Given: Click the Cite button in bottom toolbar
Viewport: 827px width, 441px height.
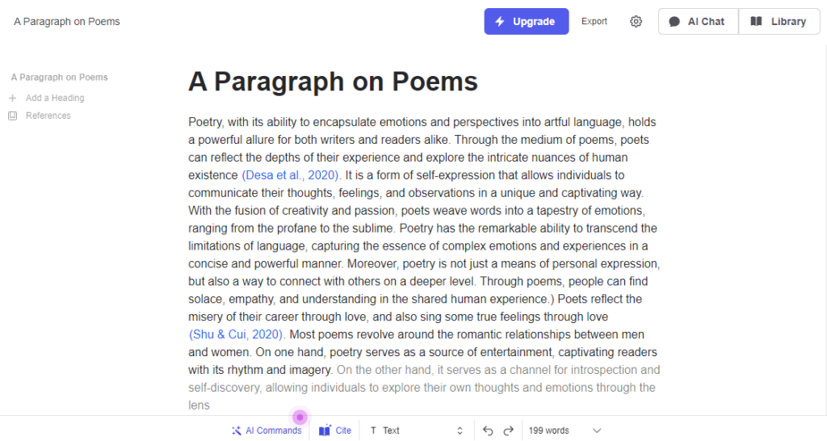Looking at the screenshot, I should pos(335,430).
